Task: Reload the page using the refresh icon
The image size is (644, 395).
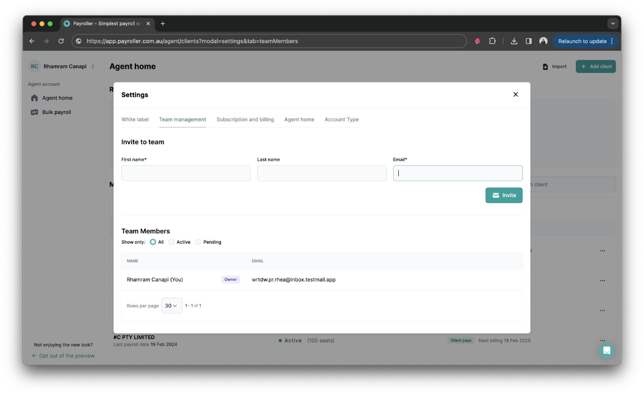Action: click(x=61, y=41)
